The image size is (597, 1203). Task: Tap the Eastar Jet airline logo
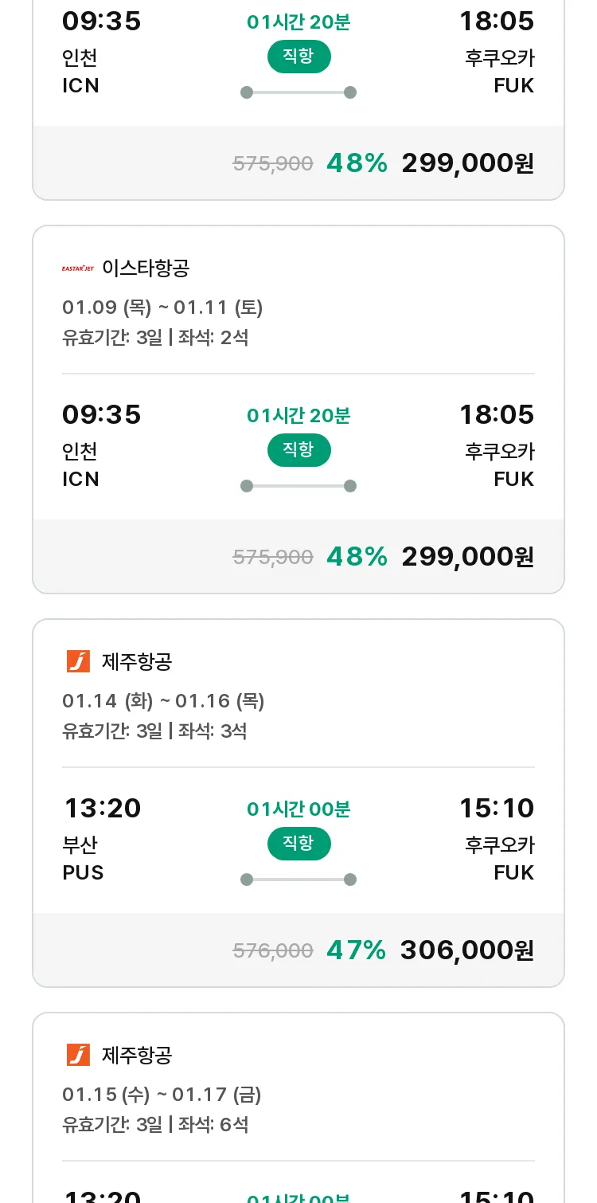pos(78,268)
